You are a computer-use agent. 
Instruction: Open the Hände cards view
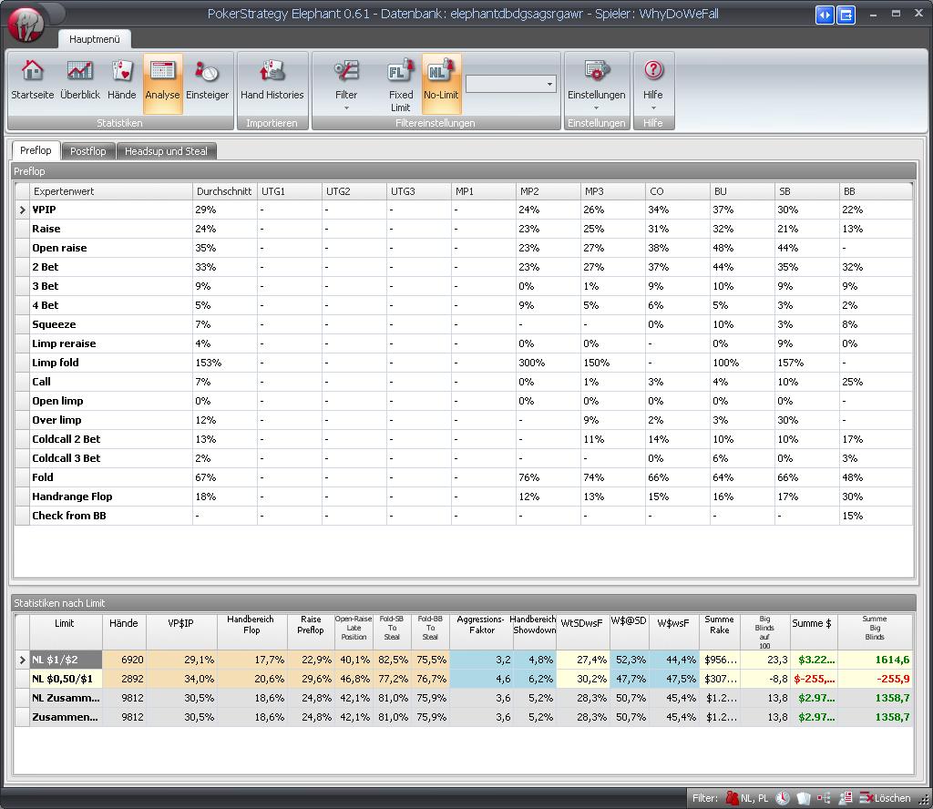[x=122, y=81]
